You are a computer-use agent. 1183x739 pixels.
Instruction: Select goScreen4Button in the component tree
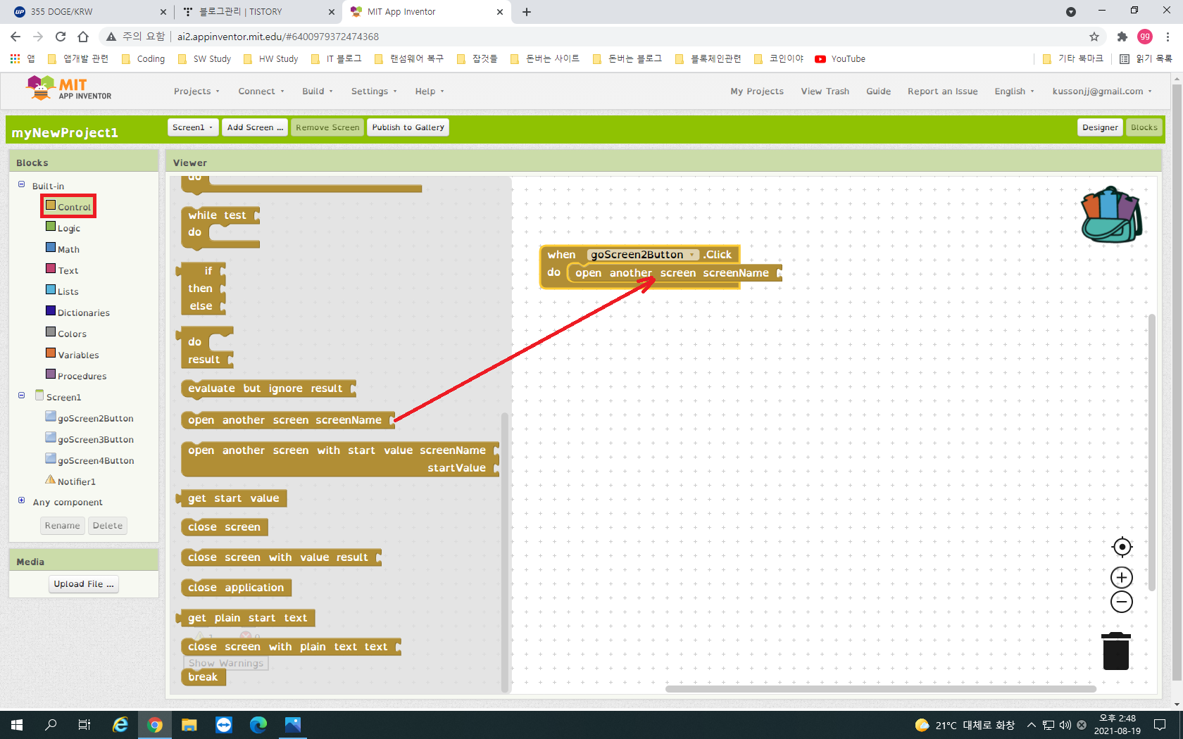tap(96, 460)
